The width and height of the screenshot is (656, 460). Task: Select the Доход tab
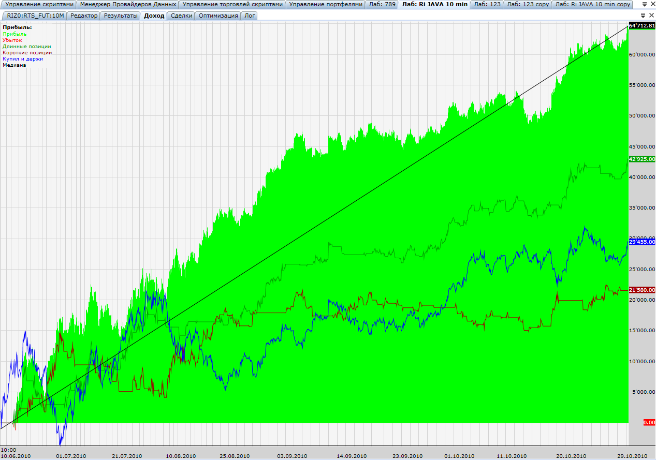154,16
